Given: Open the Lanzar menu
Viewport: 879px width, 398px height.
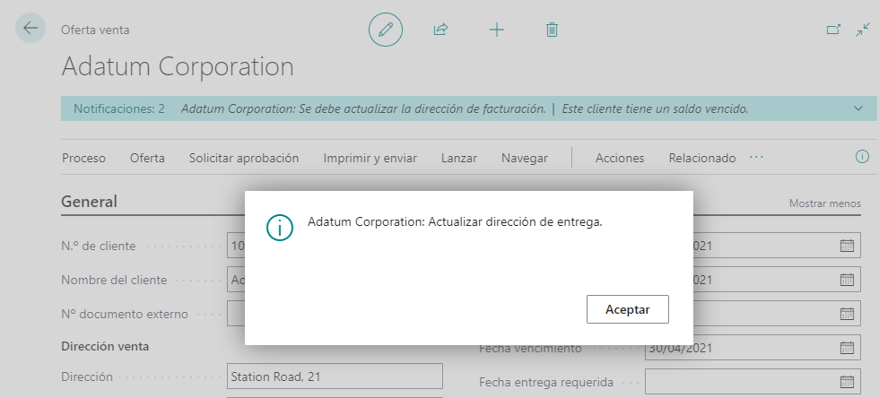Looking at the screenshot, I should point(459,158).
